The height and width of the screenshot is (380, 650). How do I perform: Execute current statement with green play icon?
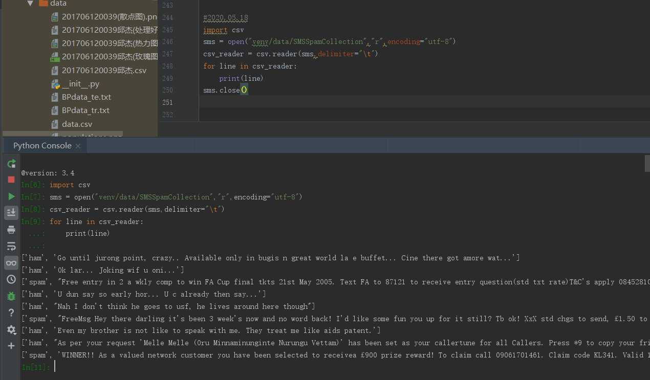tap(11, 196)
